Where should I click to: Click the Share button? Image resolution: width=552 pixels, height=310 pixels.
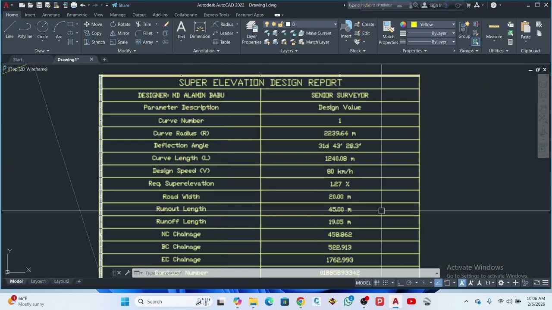(120, 5)
